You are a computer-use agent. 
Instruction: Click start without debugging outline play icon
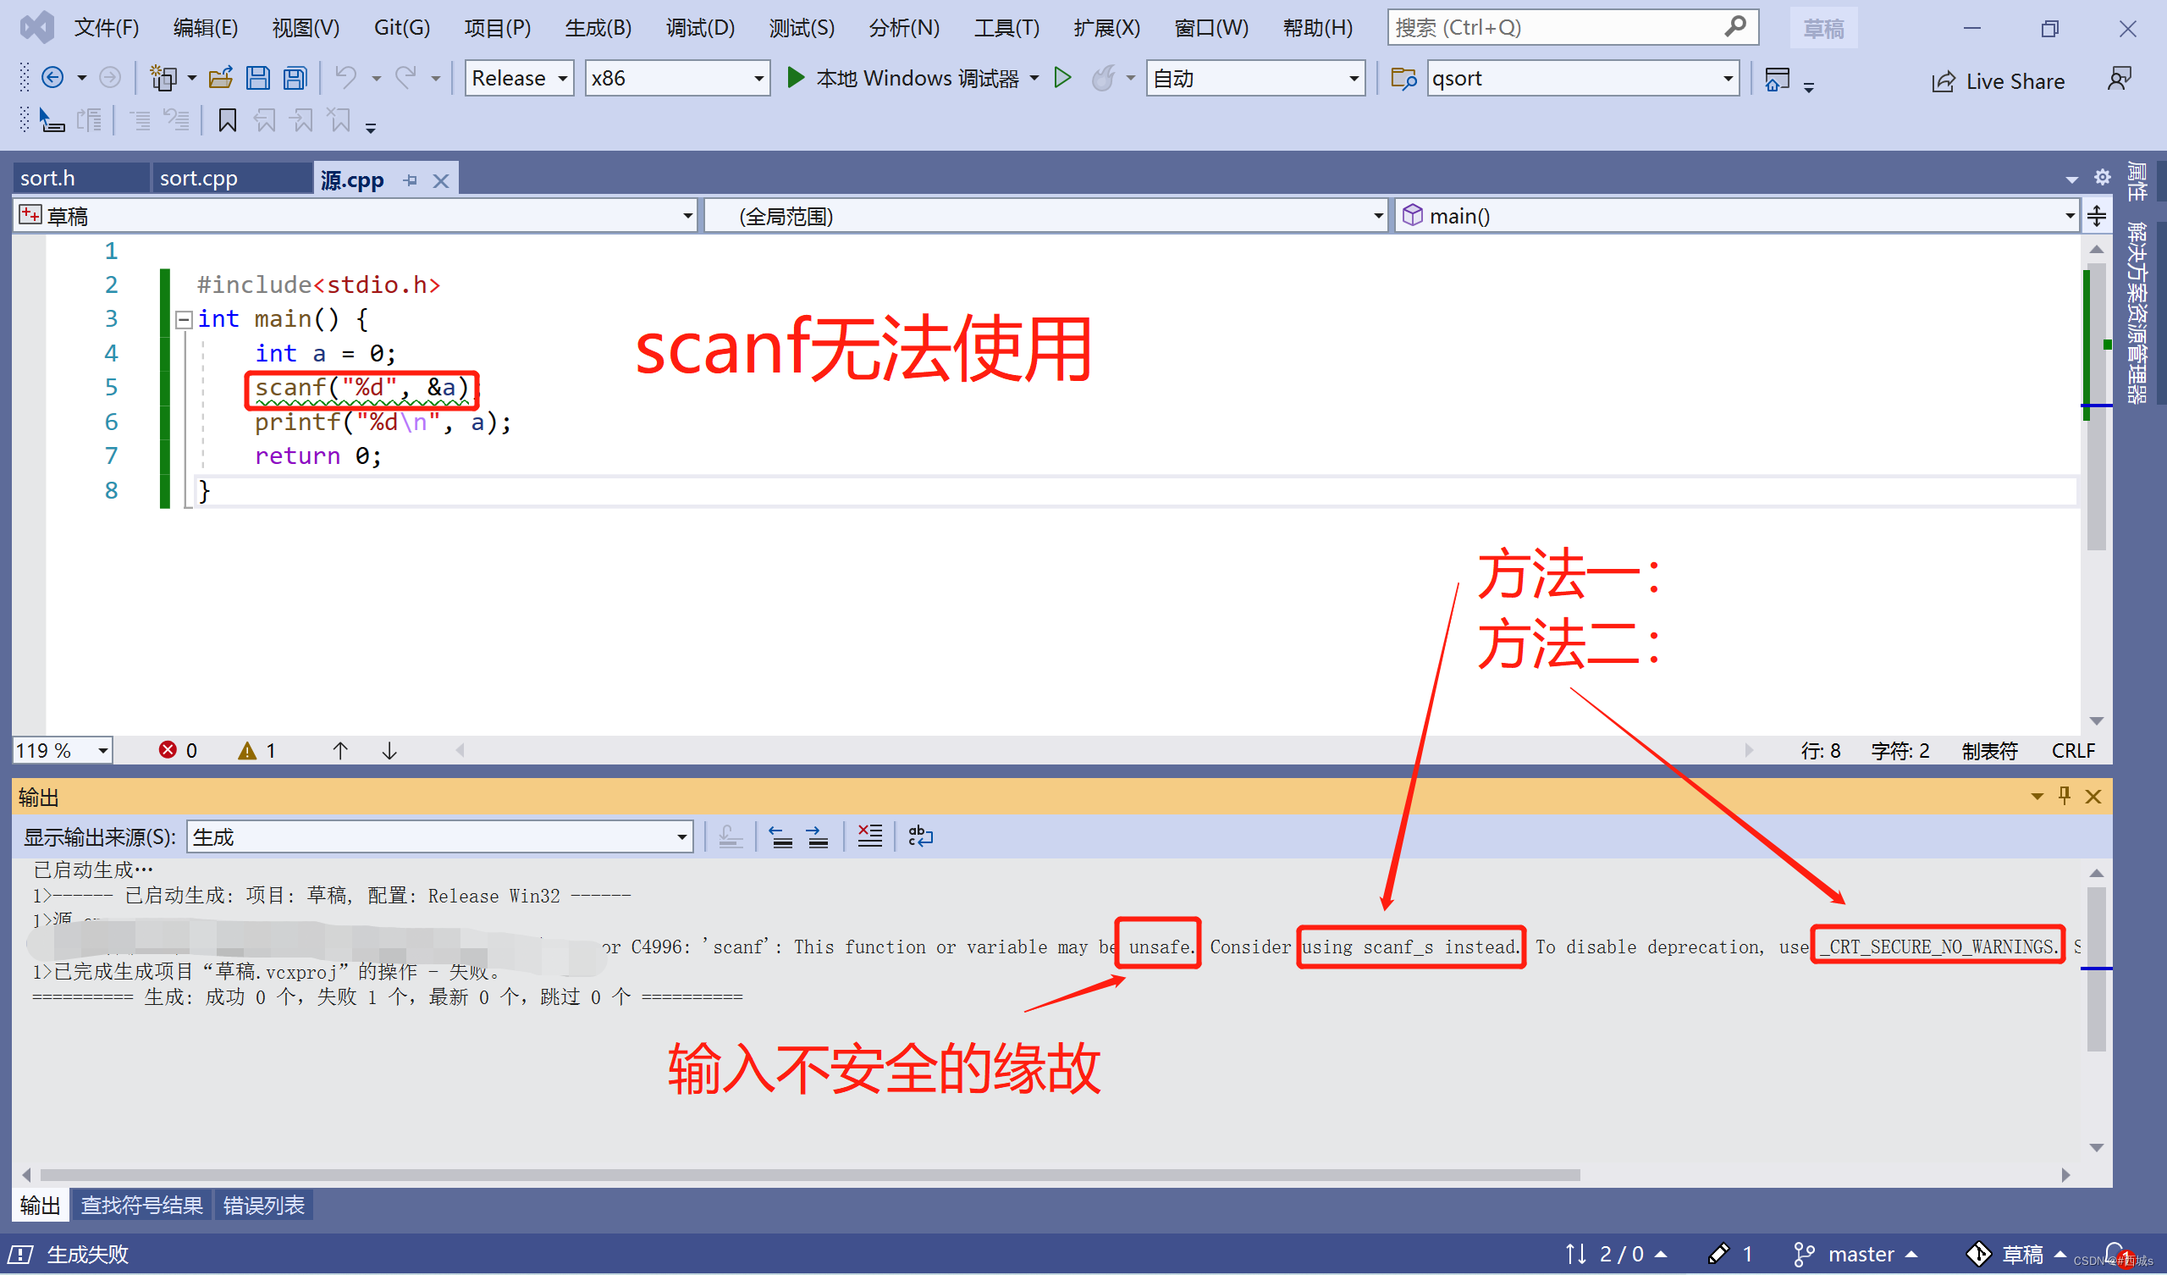(1063, 78)
